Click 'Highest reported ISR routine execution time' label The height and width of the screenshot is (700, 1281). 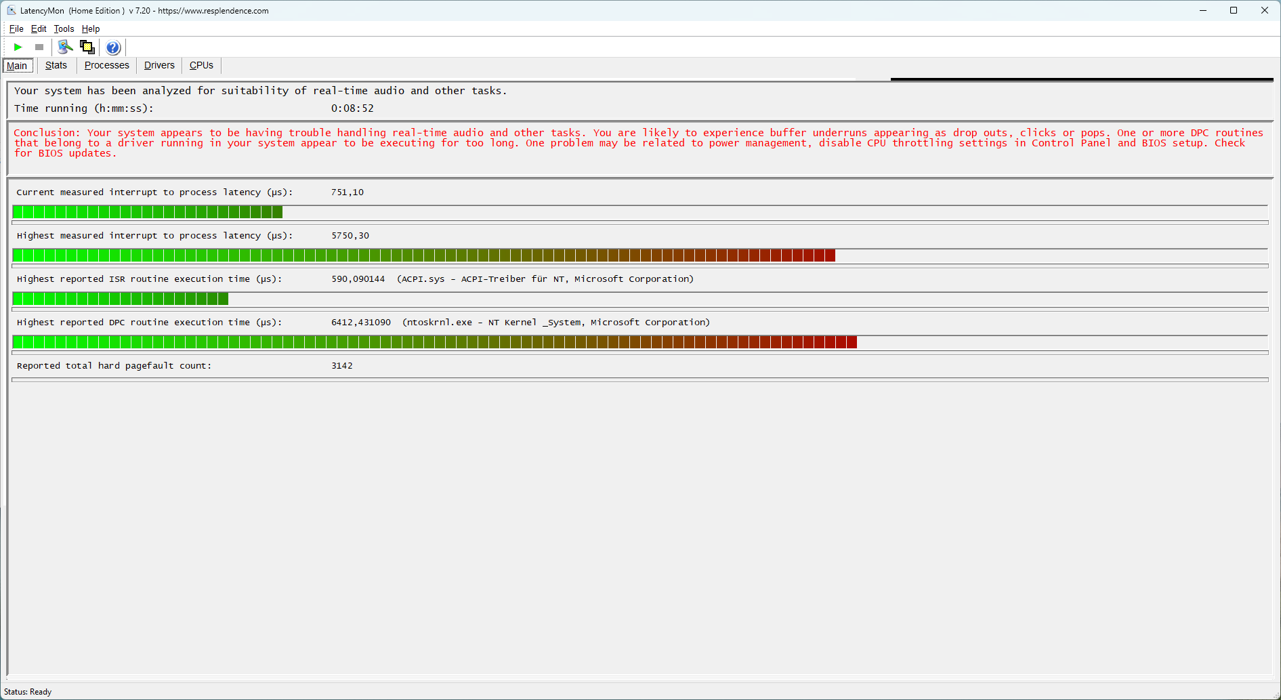[x=150, y=279]
